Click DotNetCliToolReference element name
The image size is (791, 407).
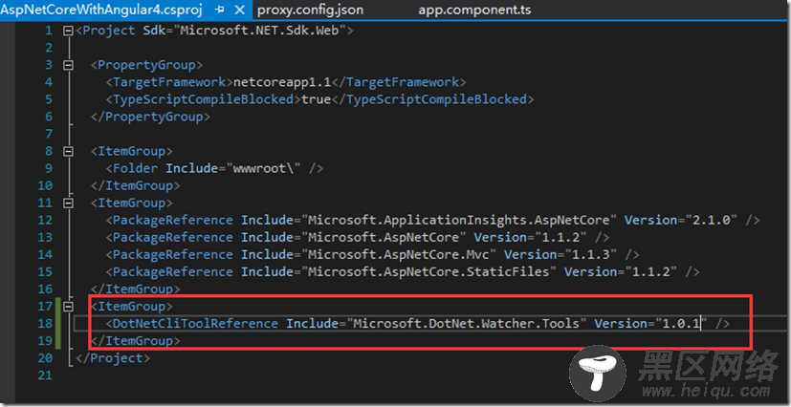tap(195, 323)
